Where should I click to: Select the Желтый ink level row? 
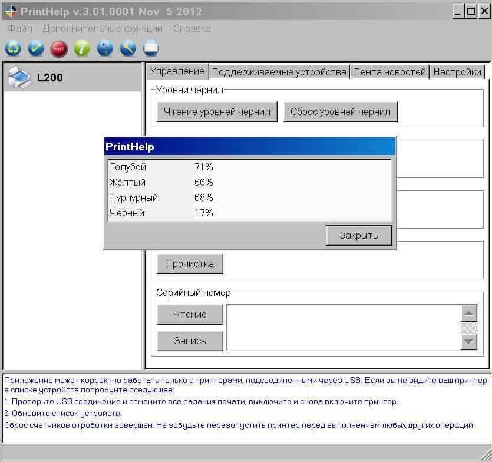(x=250, y=182)
